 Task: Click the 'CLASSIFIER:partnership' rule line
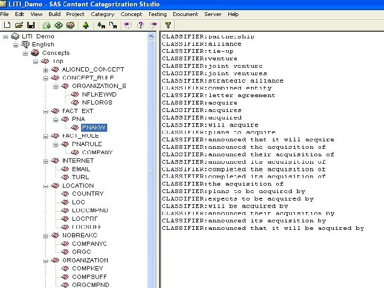point(208,36)
